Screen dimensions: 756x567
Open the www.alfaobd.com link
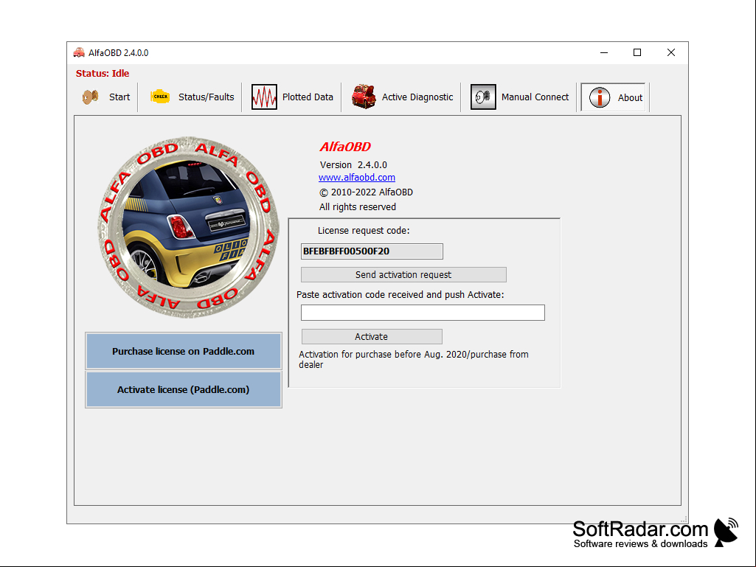[x=357, y=178]
